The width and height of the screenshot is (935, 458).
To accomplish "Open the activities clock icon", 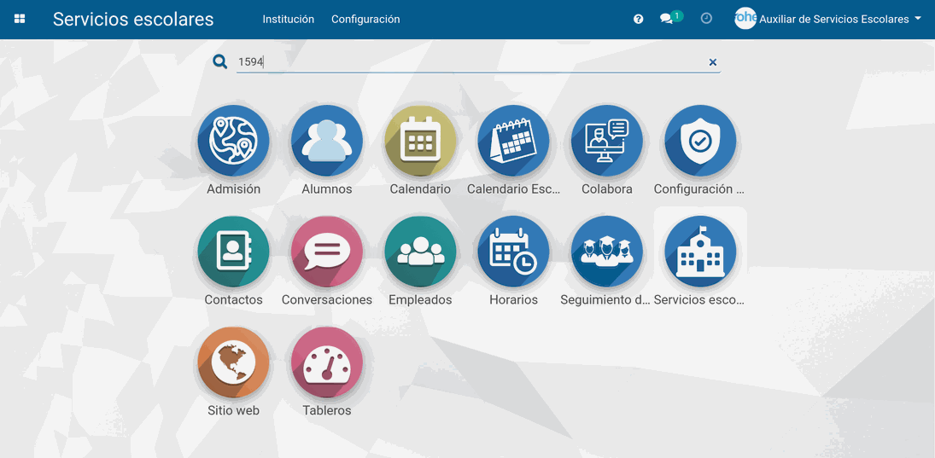I will point(707,19).
